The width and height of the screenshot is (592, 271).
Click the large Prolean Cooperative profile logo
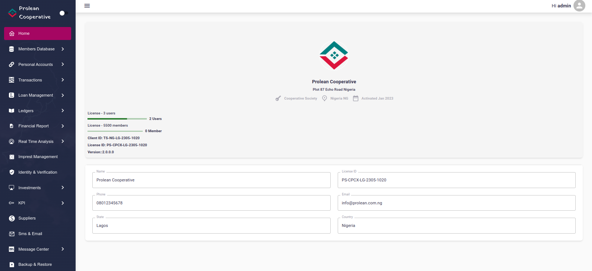pyautogui.click(x=334, y=56)
